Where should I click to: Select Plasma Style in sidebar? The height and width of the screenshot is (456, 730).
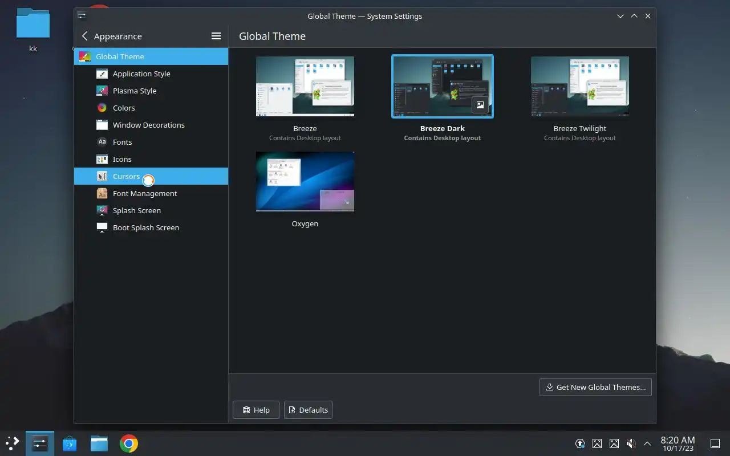[151, 91]
